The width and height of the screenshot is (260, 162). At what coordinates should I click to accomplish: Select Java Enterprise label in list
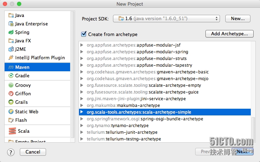click(31, 24)
